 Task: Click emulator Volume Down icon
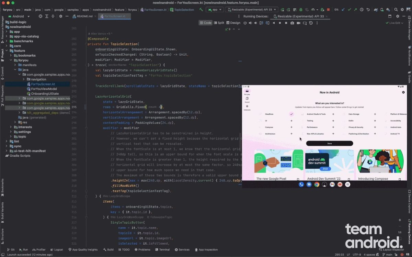pos(255,23)
